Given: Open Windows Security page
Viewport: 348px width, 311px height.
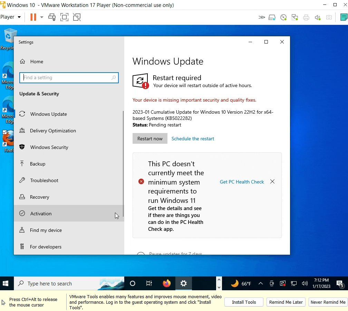Looking at the screenshot, I should 69,147.
